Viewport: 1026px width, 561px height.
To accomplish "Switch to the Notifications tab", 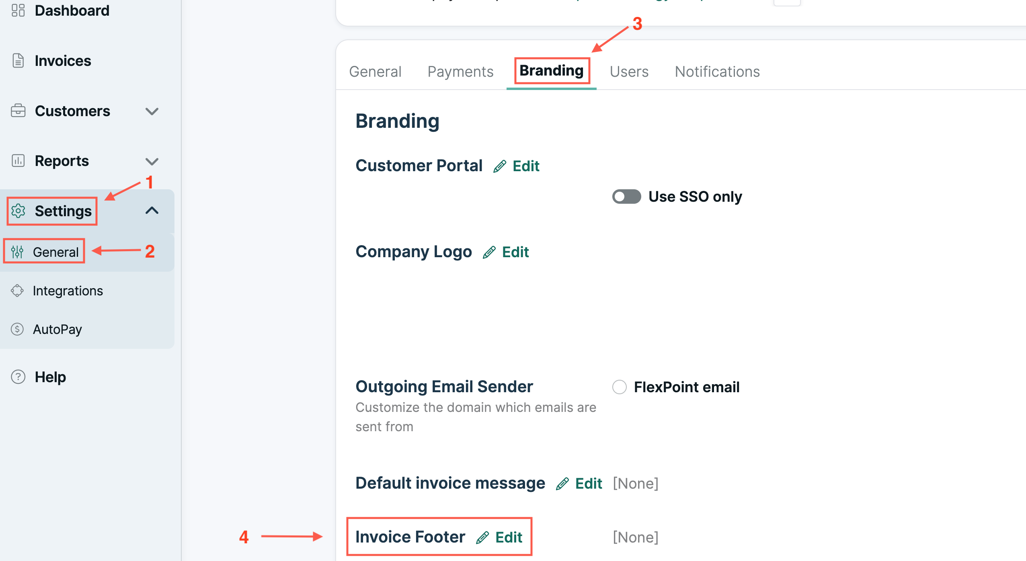I will (x=717, y=72).
